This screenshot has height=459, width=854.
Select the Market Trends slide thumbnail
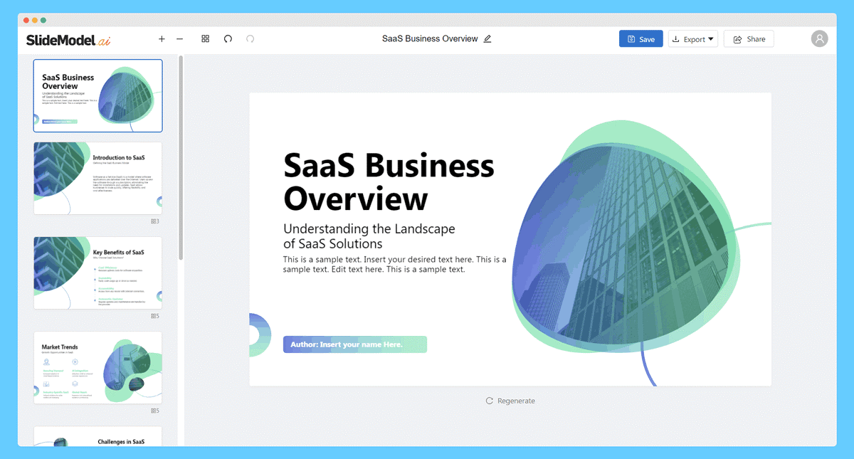pyautogui.click(x=97, y=367)
